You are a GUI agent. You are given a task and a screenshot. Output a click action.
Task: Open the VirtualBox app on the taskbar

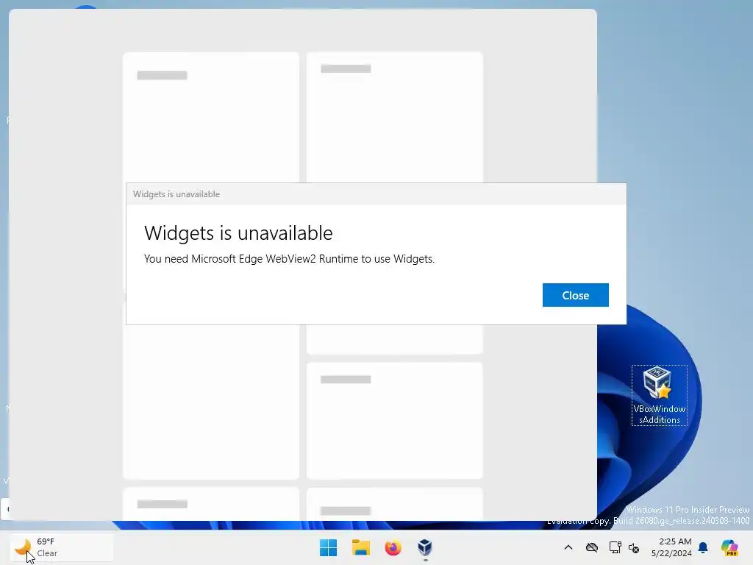[425, 547]
